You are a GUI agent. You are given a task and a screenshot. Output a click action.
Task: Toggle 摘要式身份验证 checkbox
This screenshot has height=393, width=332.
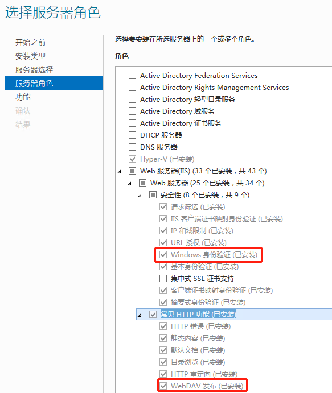pos(163,302)
